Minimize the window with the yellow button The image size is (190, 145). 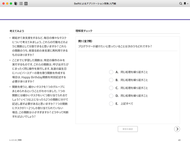(7, 3)
